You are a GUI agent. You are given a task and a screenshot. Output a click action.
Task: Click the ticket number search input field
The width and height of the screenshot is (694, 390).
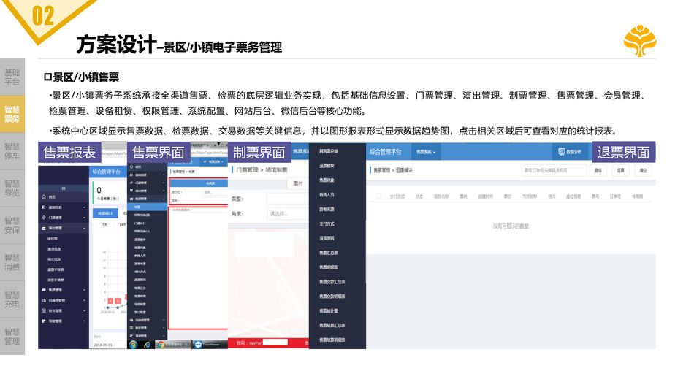click(554, 170)
